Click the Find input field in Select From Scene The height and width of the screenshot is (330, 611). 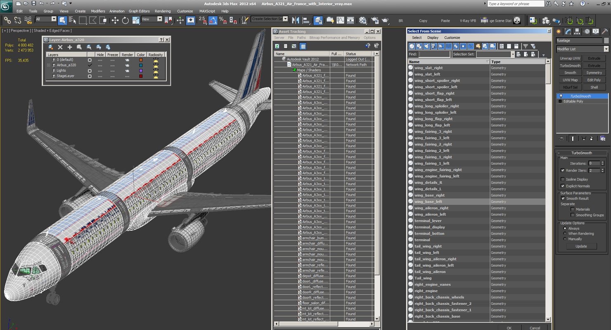pos(434,54)
